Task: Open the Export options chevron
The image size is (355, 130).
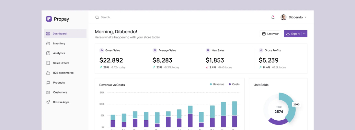Action: [x=304, y=34]
